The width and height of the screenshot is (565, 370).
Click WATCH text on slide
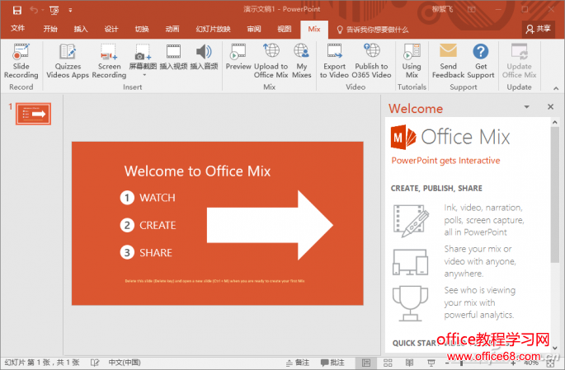coord(158,198)
